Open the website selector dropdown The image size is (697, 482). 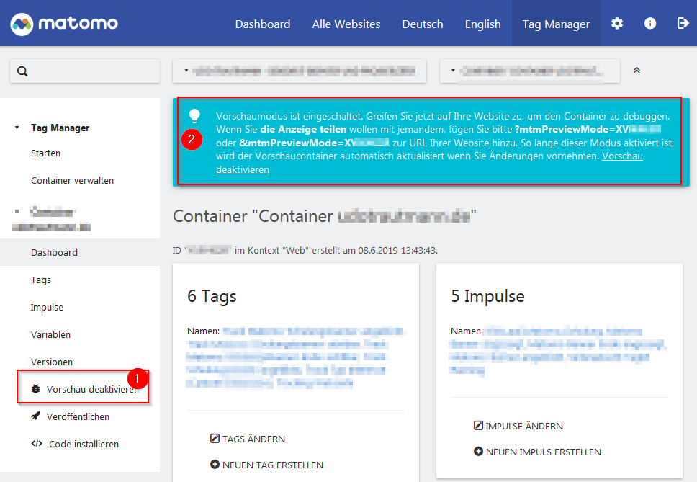300,71
